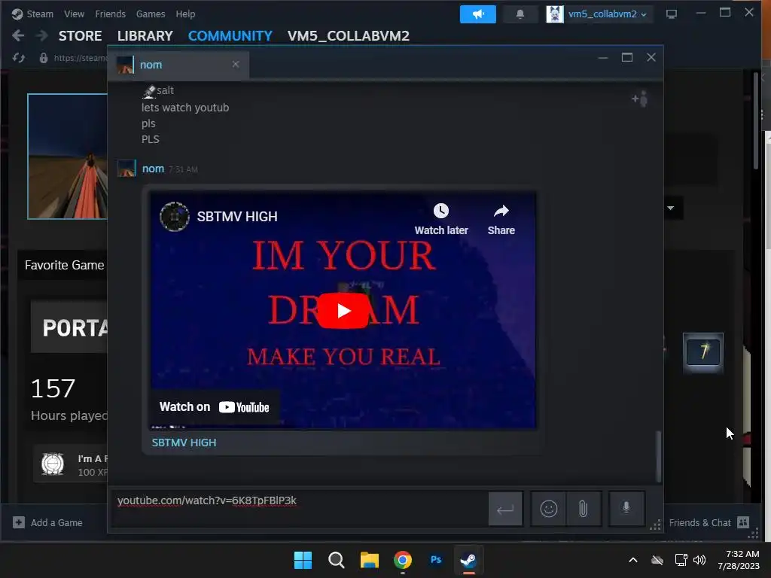Go to COMMUNITY section

click(230, 36)
